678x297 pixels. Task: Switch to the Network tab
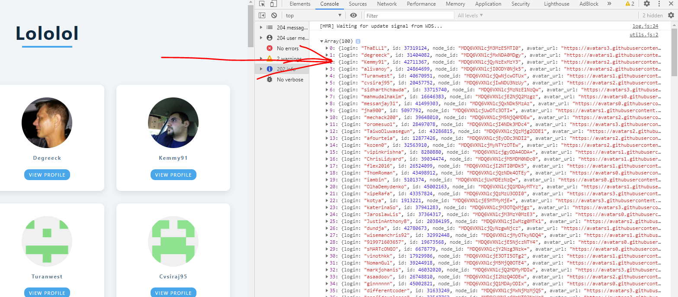point(387,4)
